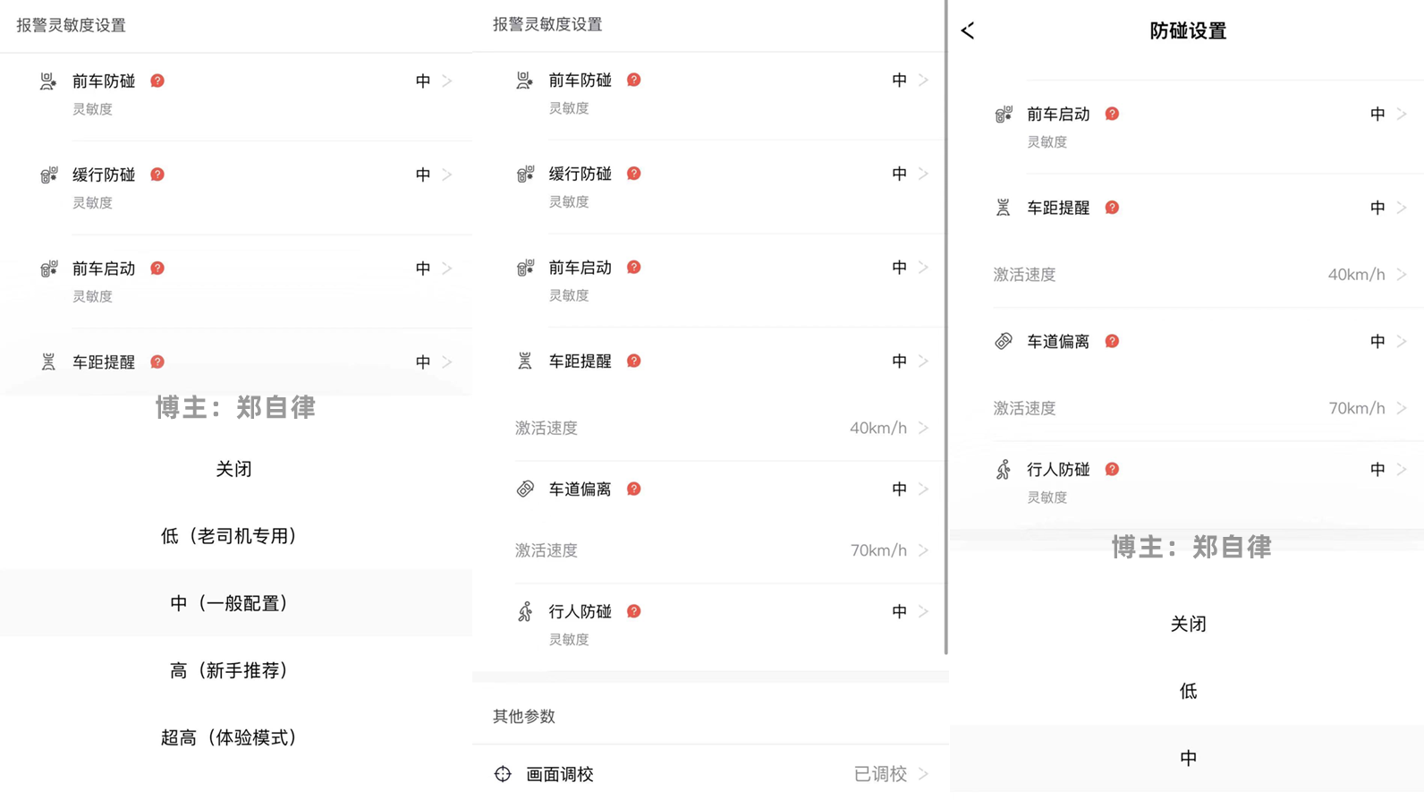Click the 行人防碰 pedestrian icon on 防碰设置 screen

1004,470
